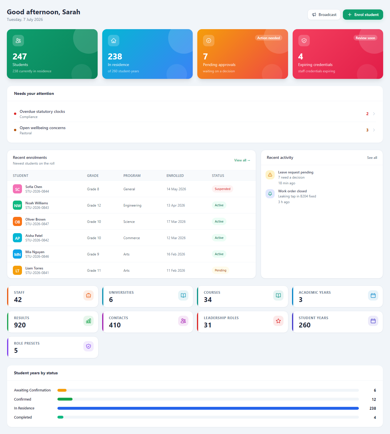Click the Action needed badge
The height and width of the screenshot is (434, 390).
pyautogui.click(x=268, y=38)
